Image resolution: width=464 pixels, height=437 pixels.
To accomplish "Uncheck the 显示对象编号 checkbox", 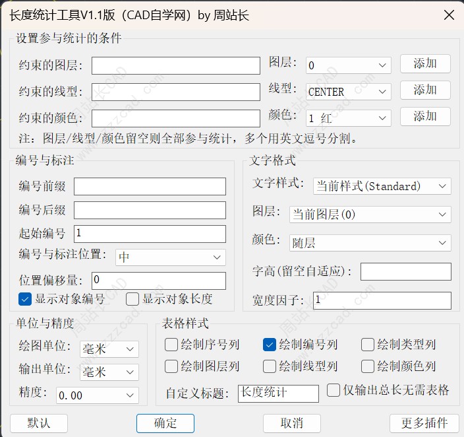I will [25, 299].
